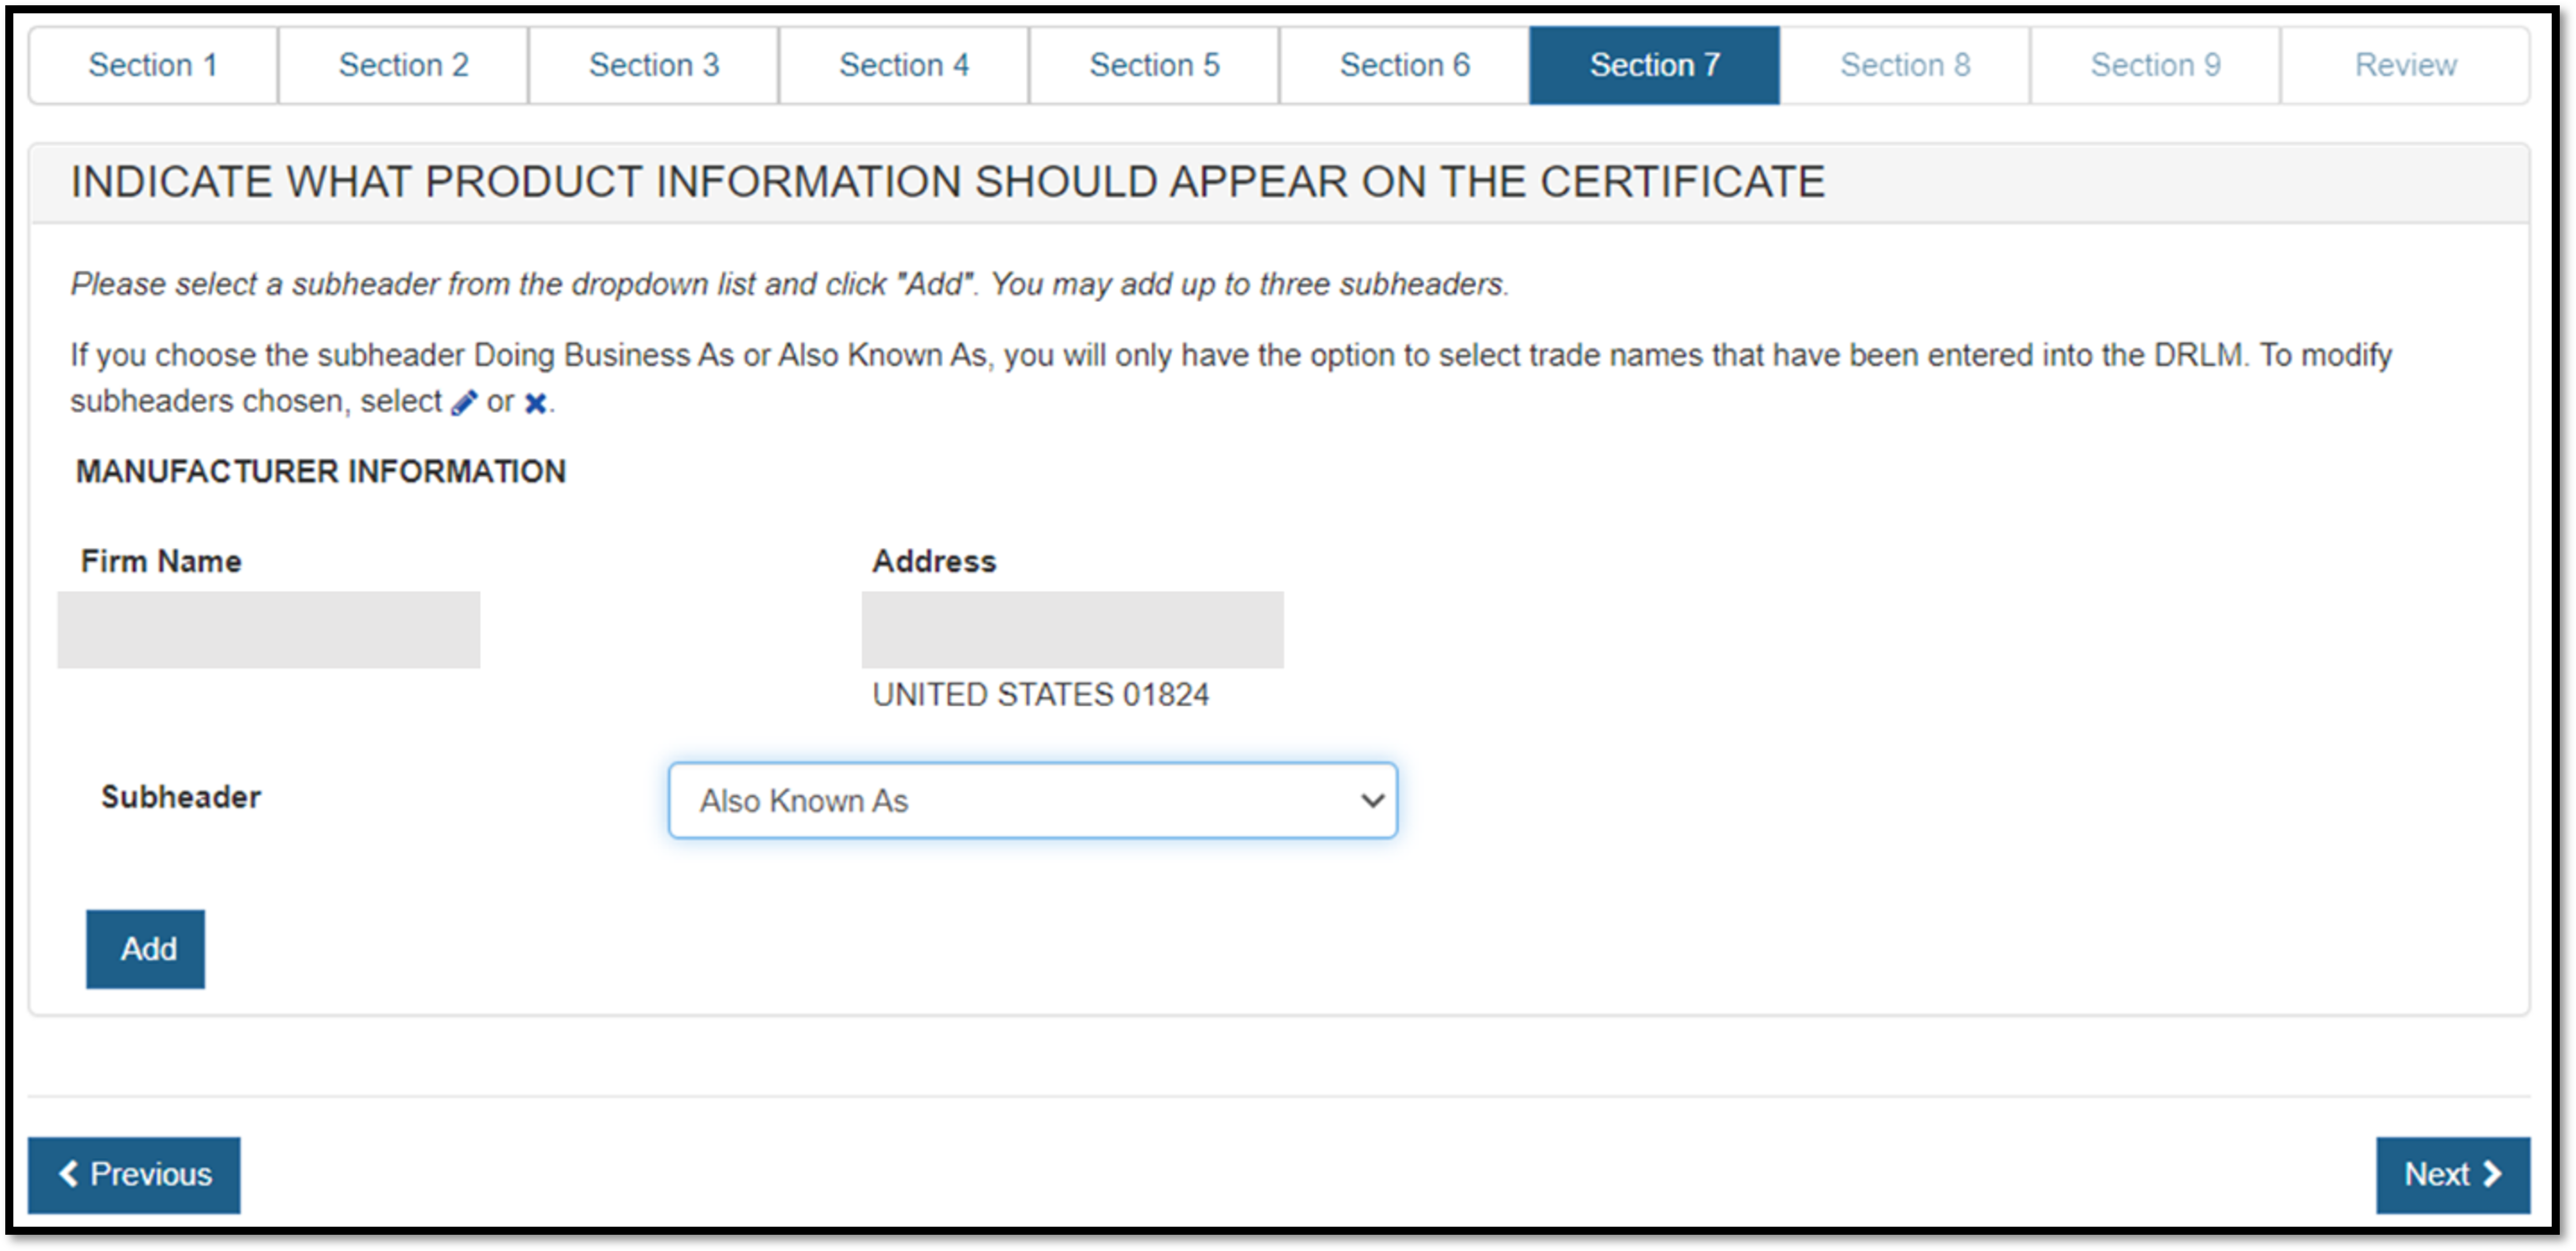
Task: Click the Next button
Action: (2452, 1174)
